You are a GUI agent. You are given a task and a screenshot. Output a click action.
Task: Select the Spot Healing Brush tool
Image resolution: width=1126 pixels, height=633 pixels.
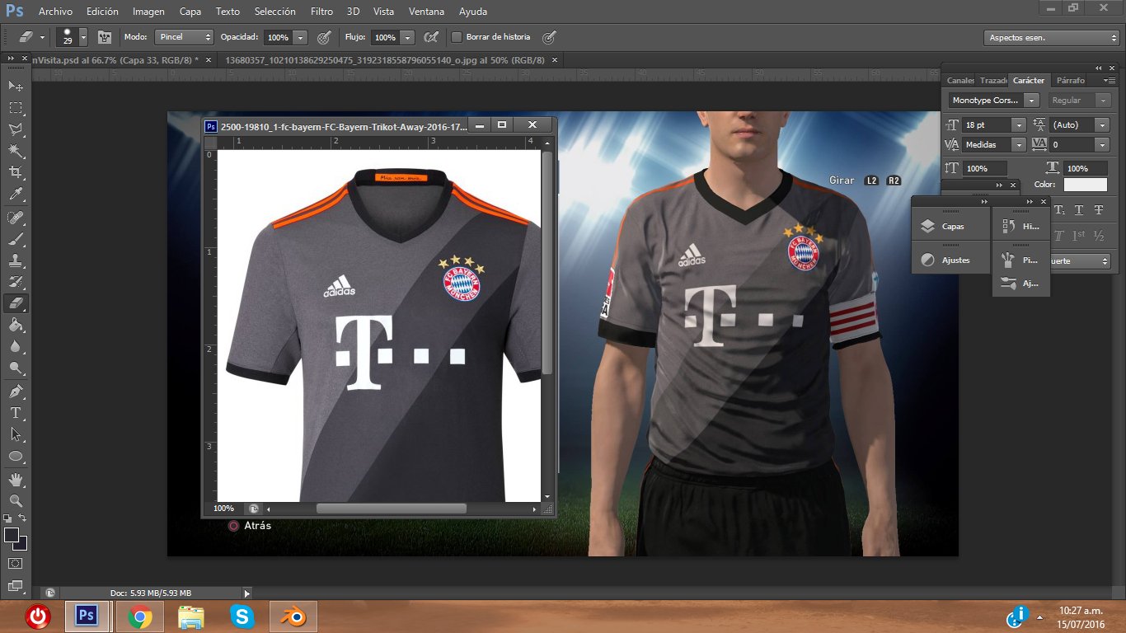point(16,217)
